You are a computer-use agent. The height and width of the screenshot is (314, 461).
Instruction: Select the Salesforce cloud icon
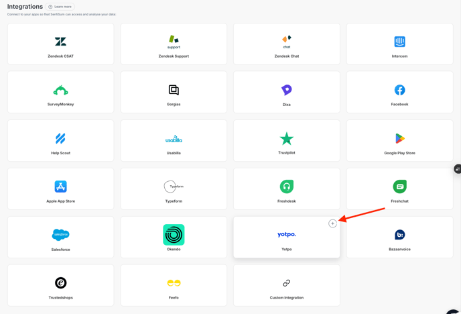[60, 235]
